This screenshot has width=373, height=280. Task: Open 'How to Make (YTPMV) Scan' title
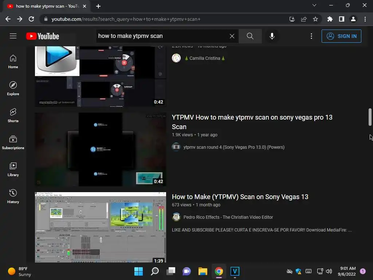pos(240,197)
